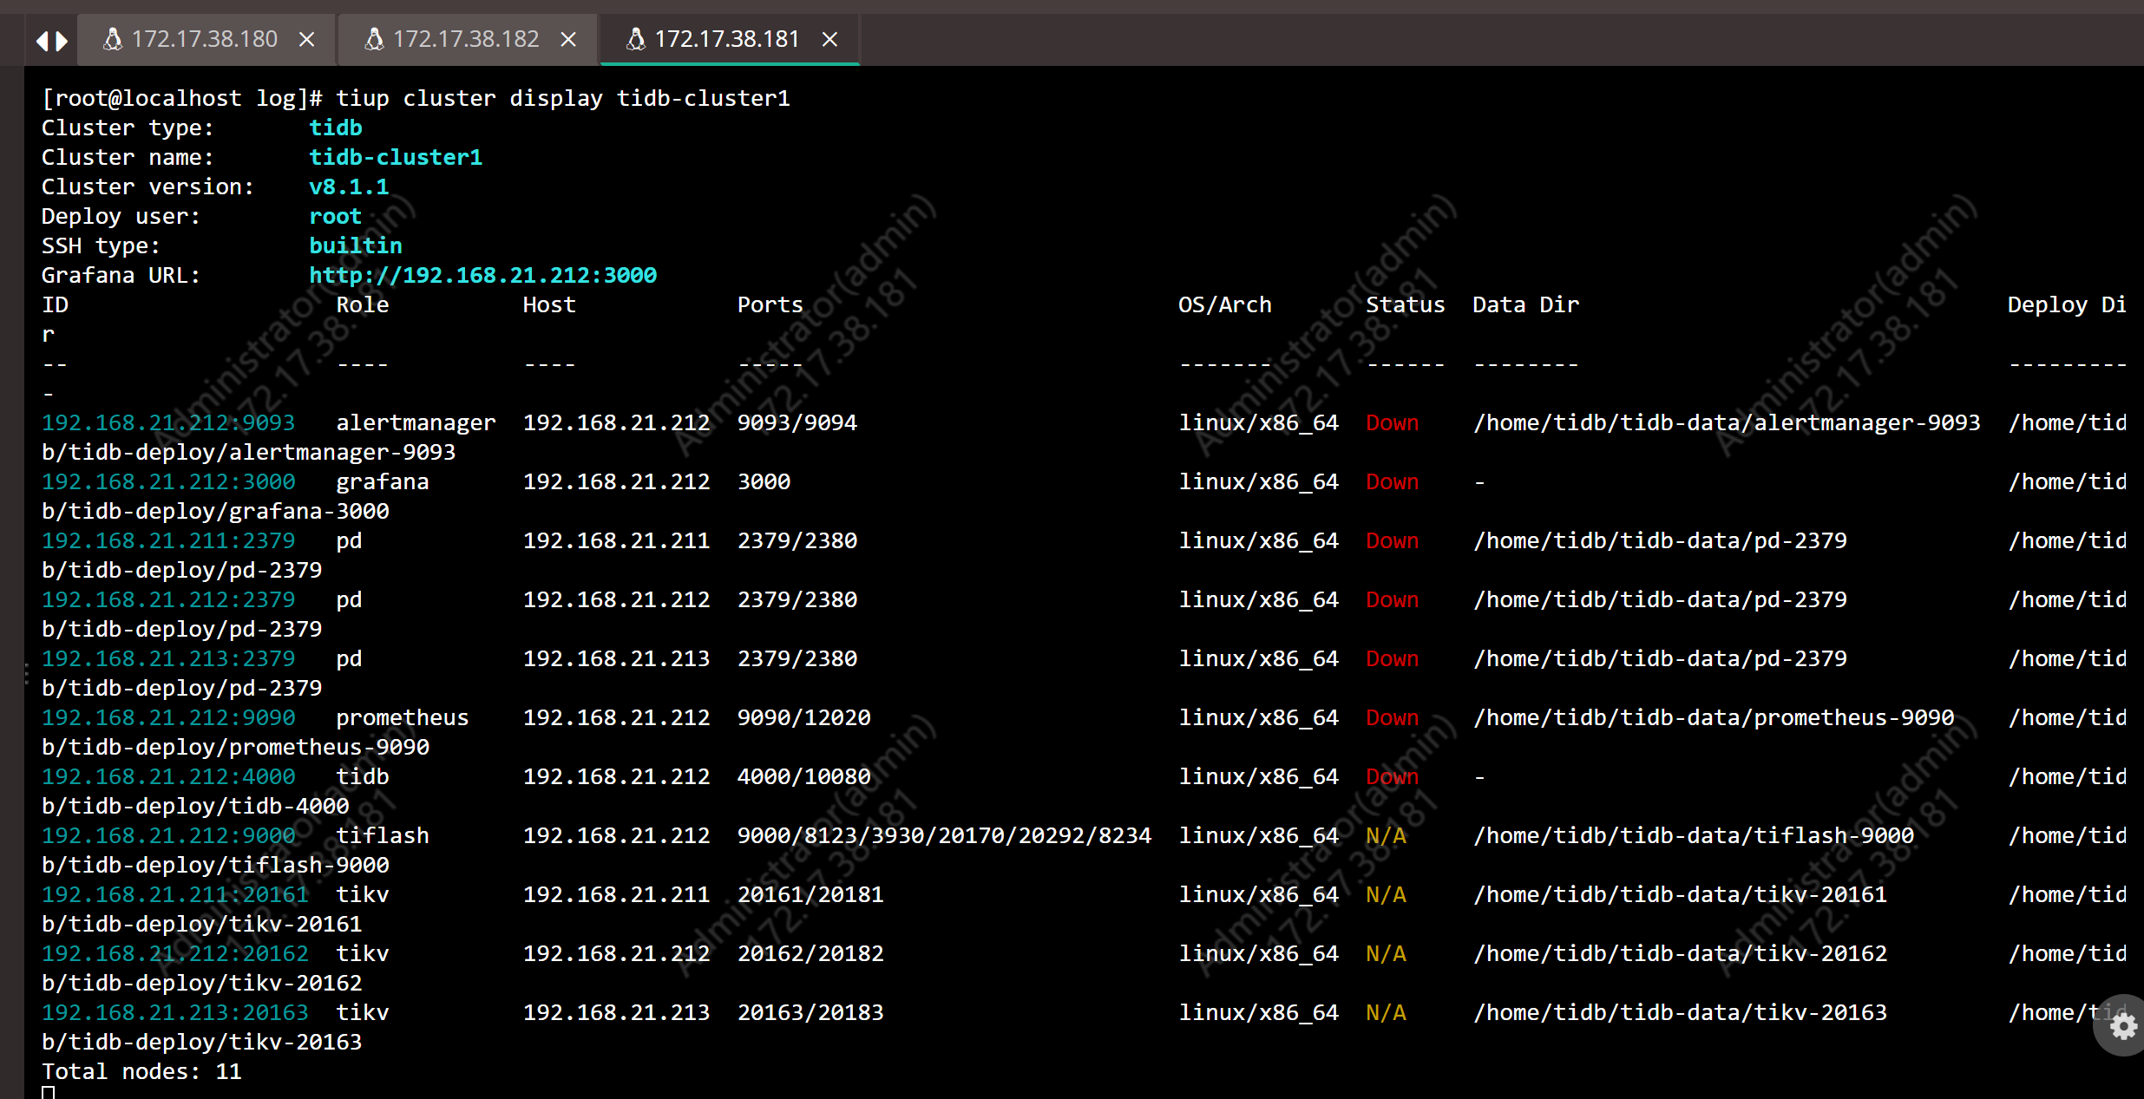
Task: Open the floating settings gear button
Action: (x=2123, y=1027)
